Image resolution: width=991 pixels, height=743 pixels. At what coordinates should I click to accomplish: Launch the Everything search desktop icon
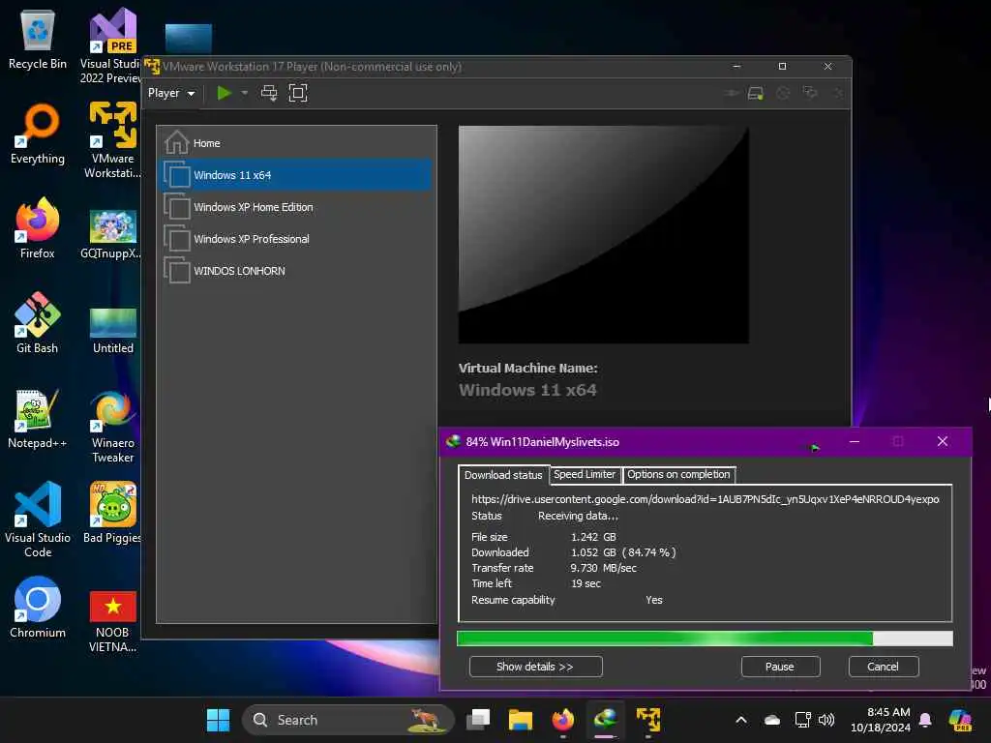click(x=38, y=134)
